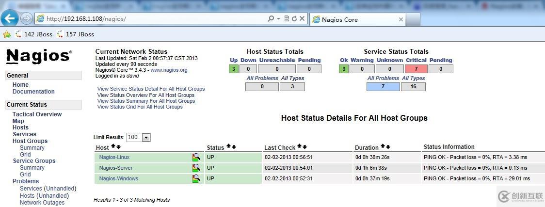Click the Refresh icon in address bar
The width and height of the screenshot is (545, 207).
click(294, 19)
